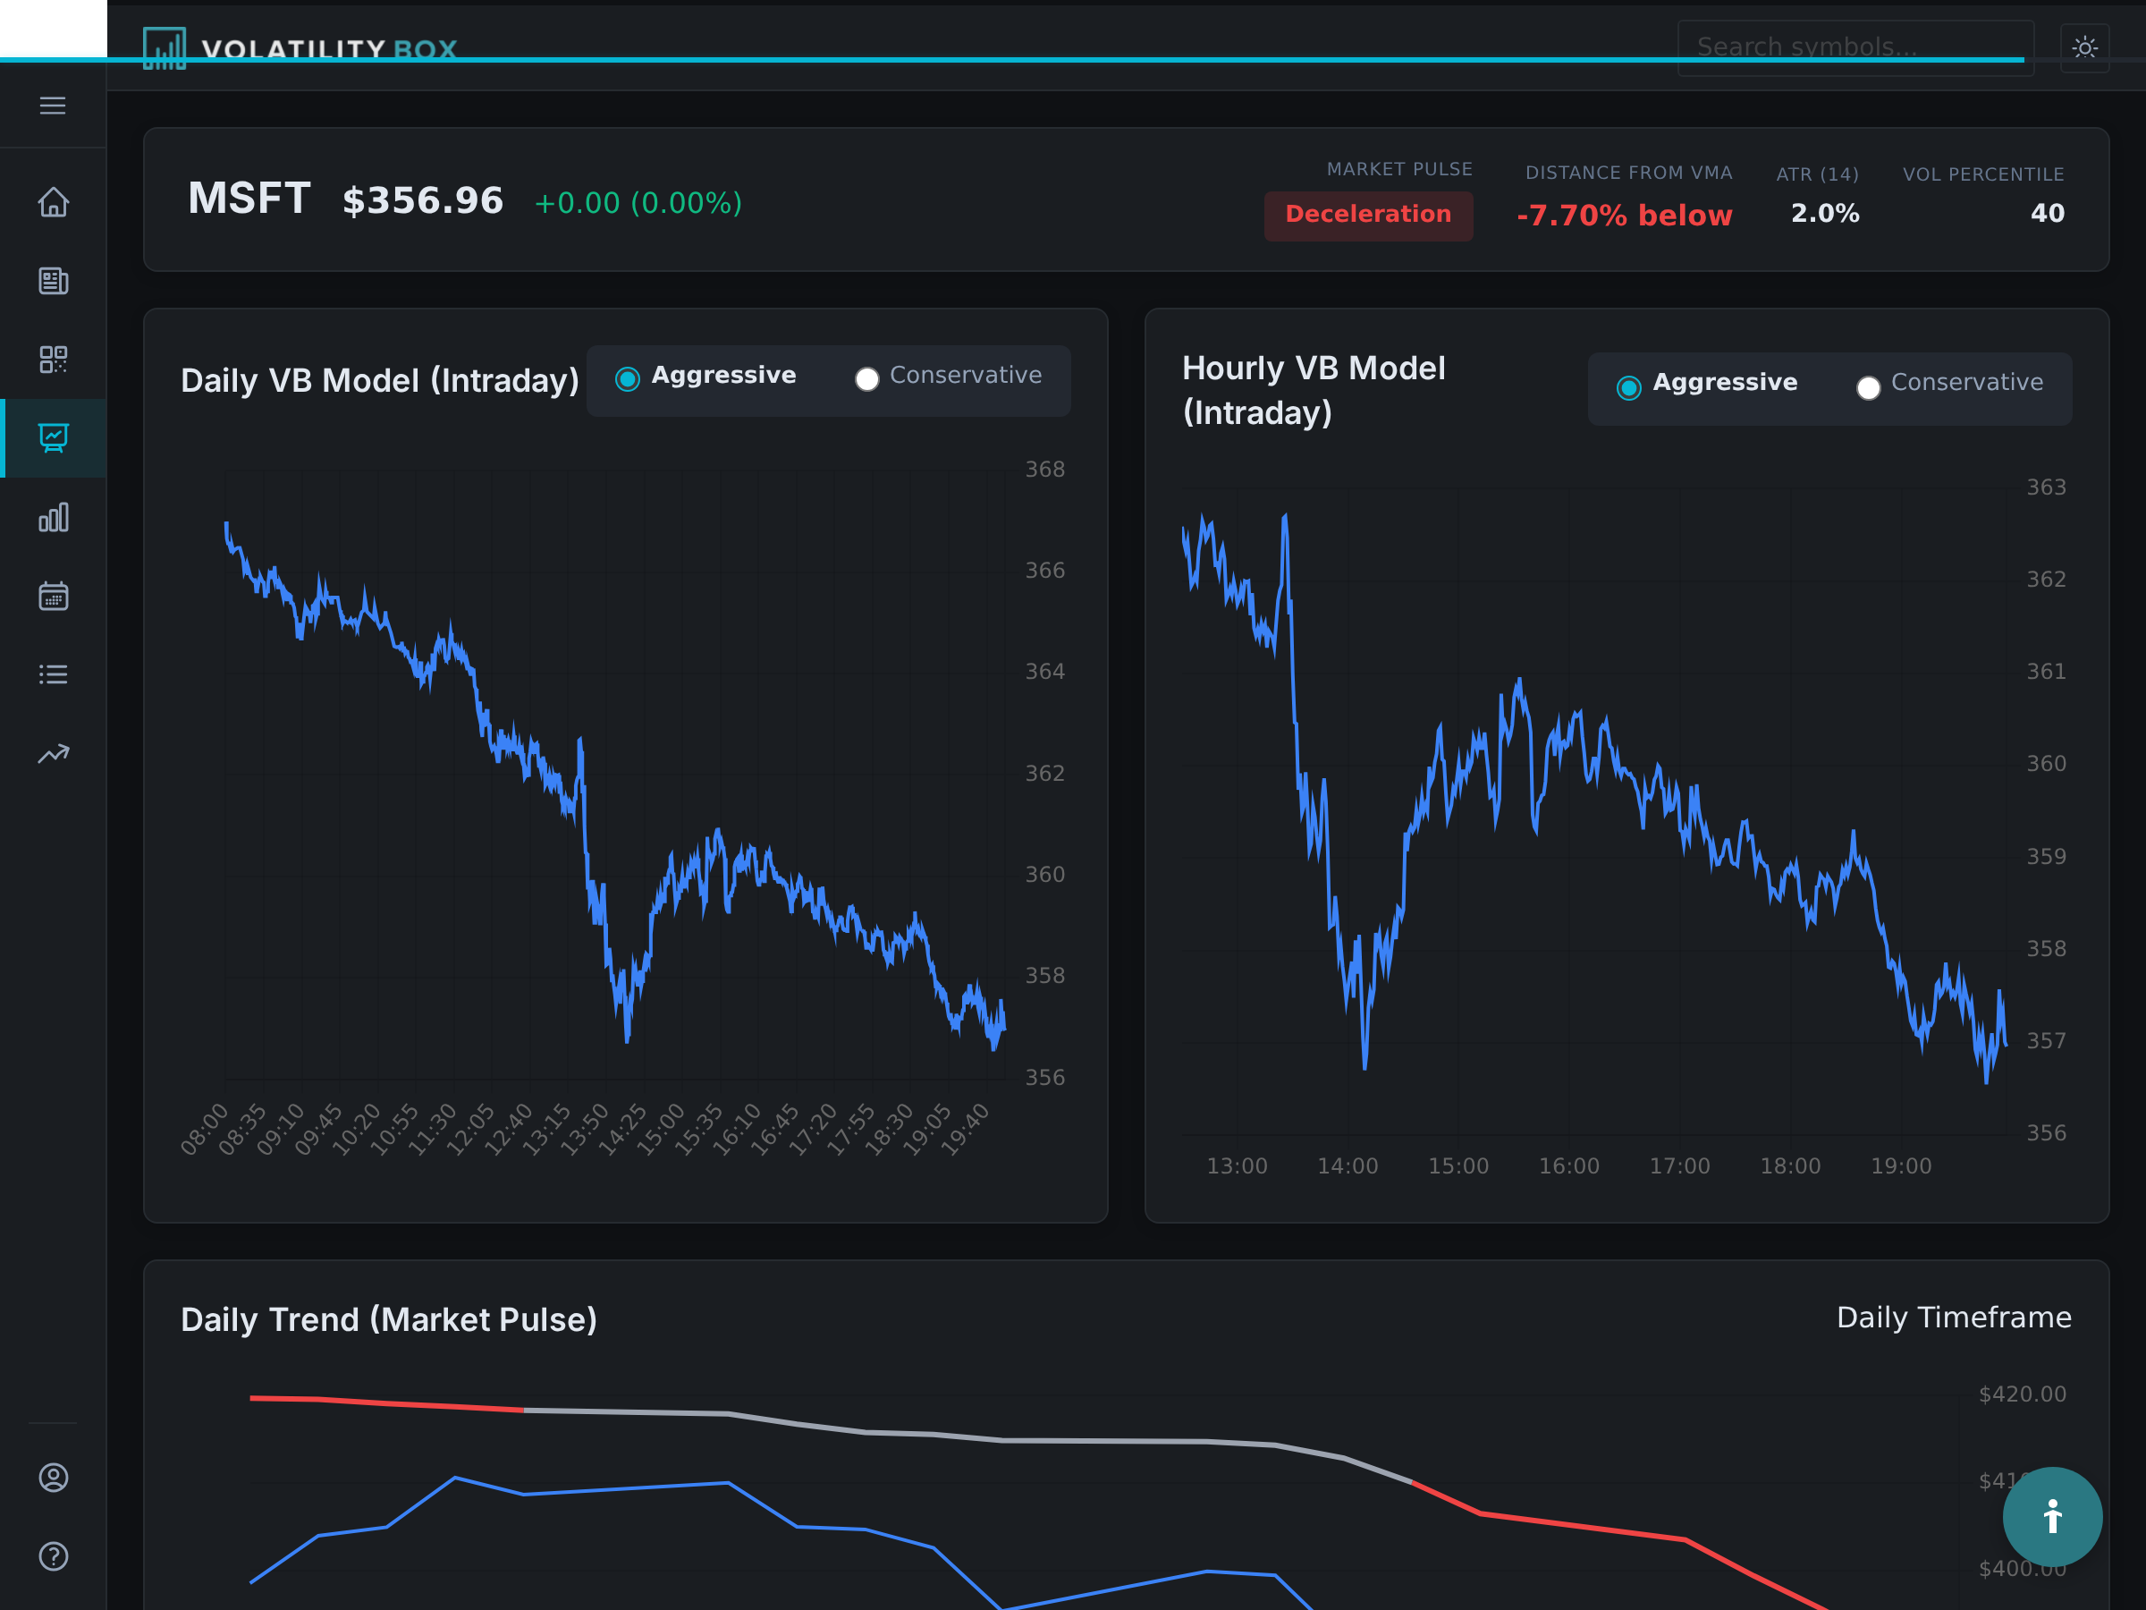Viewport: 2146px width, 1610px height.
Task: Open the user account icon
Action: tap(53, 1477)
